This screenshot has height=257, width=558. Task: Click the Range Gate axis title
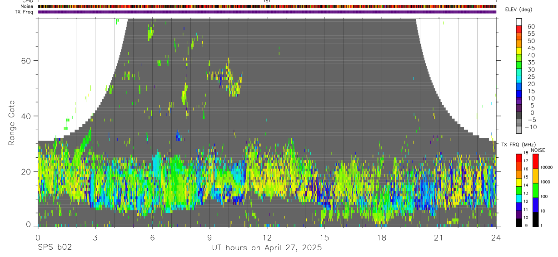[x=12, y=122]
